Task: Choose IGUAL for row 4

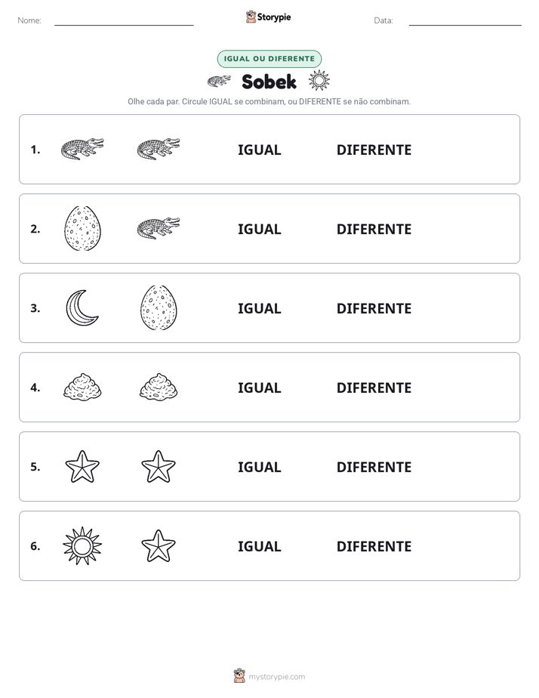Action: pos(259,388)
